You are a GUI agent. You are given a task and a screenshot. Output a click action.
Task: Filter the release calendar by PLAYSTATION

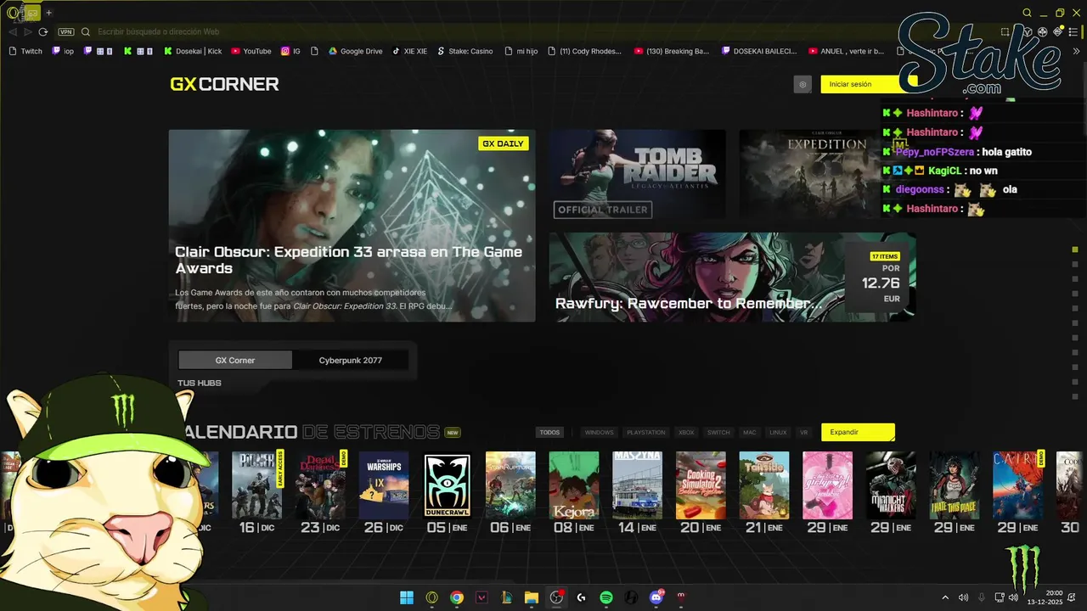pyautogui.click(x=646, y=432)
